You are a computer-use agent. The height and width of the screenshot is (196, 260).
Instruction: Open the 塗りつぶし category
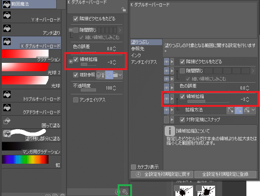pyautogui.click(x=146, y=42)
